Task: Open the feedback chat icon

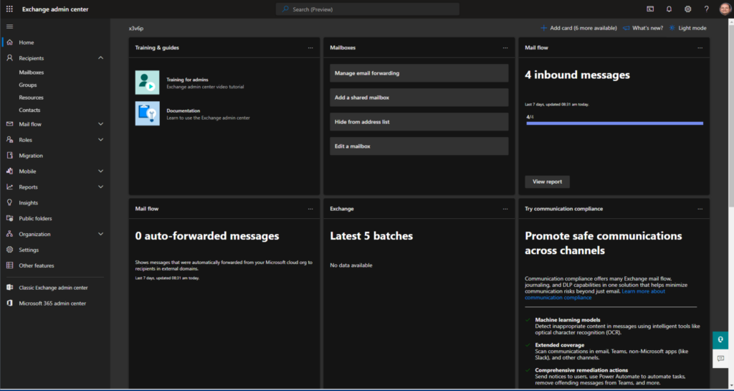Action: pyautogui.click(x=720, y=359)
